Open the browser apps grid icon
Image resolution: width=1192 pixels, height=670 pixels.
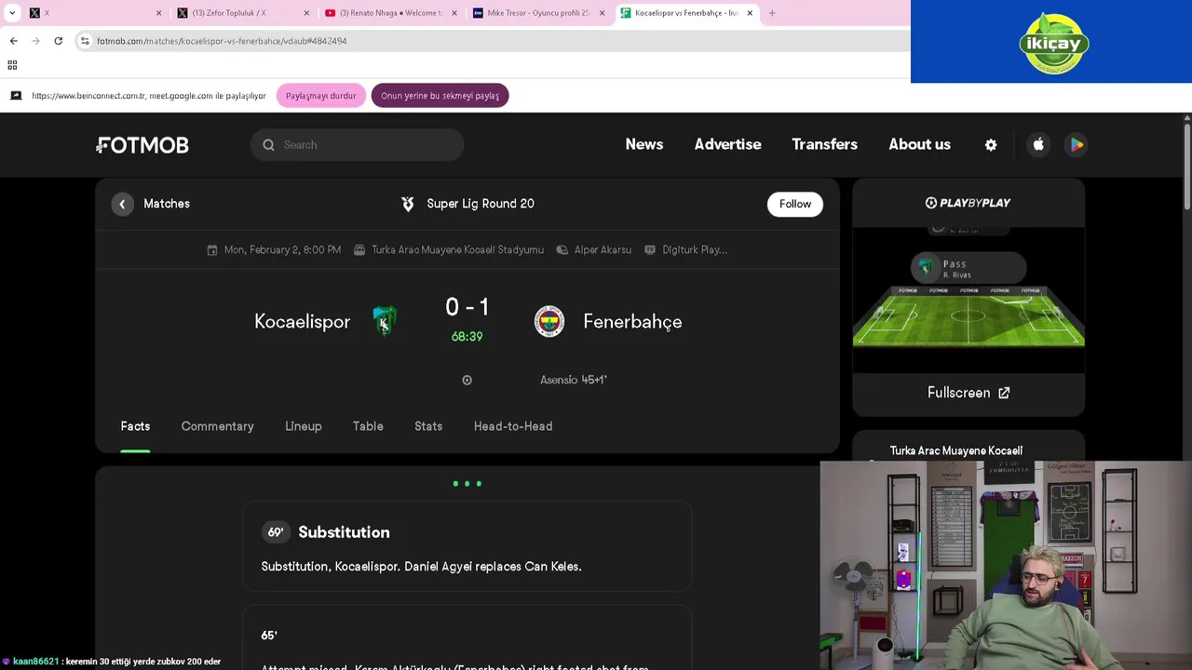12,65
